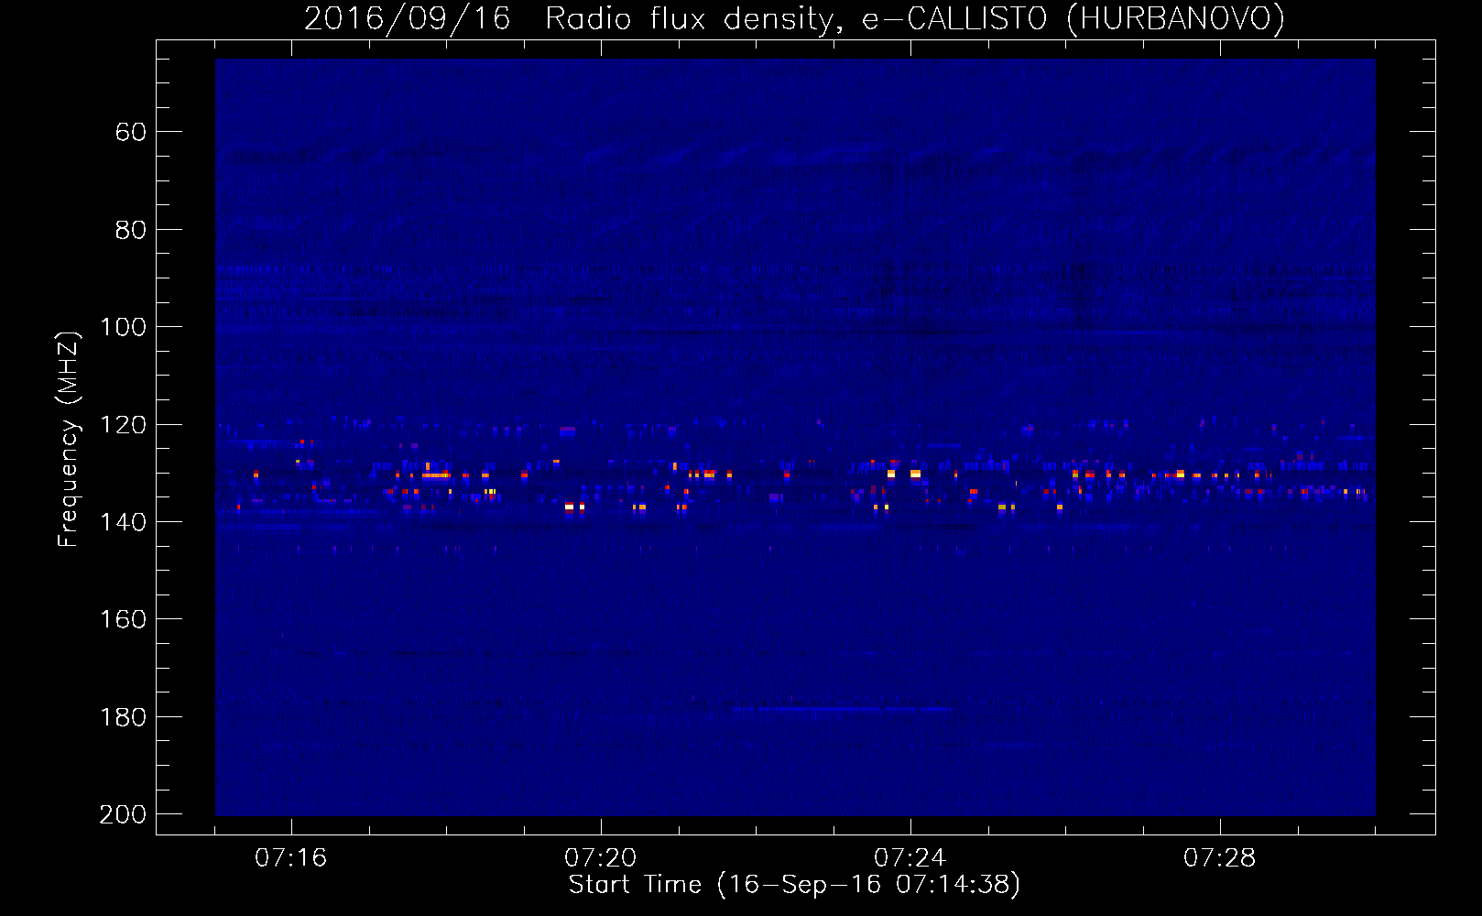Click the 200 frequency tick label
1482x916 pixels.
click(x=123, y=814)
